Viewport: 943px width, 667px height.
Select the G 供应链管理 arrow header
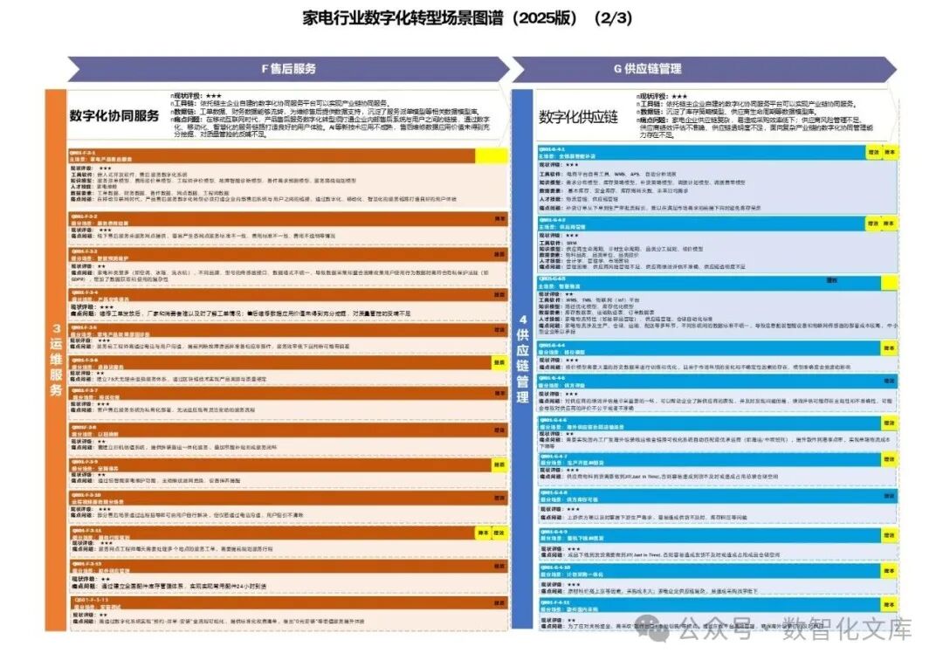point(705,69)
